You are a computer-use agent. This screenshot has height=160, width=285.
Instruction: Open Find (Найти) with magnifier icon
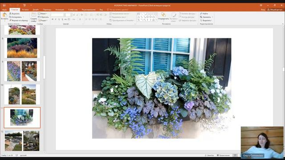coord(204,14)
